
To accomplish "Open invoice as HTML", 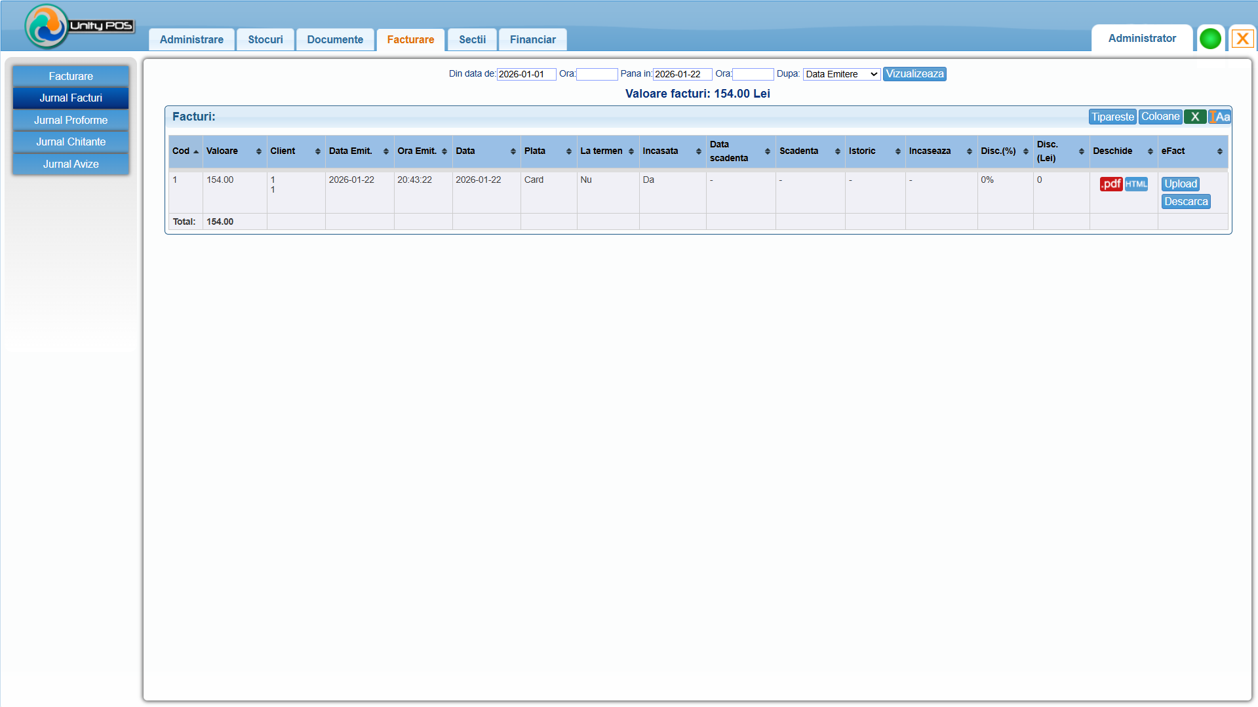I will tap(1136, 184).
